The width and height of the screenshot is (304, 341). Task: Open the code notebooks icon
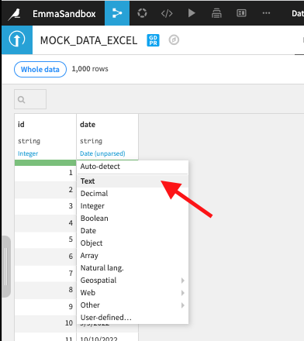(x=167, y=13)
